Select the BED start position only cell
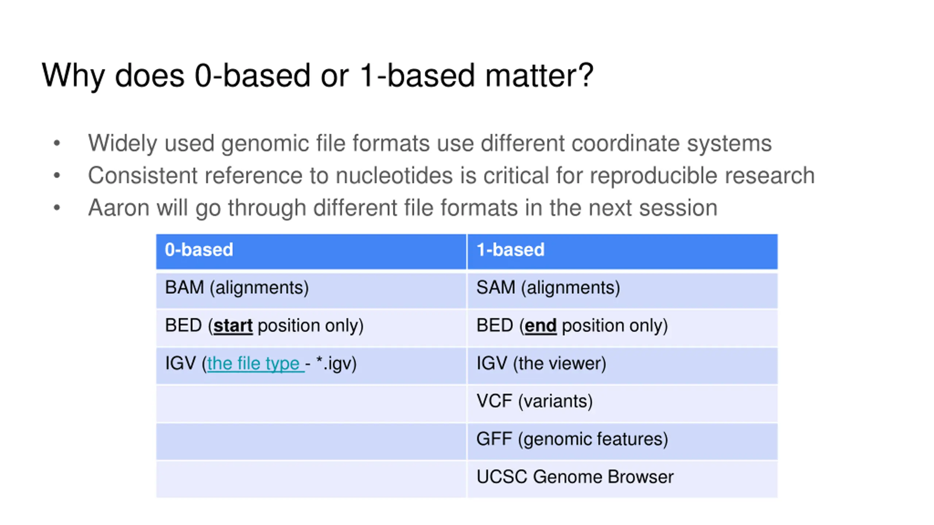 click(311, 328)
